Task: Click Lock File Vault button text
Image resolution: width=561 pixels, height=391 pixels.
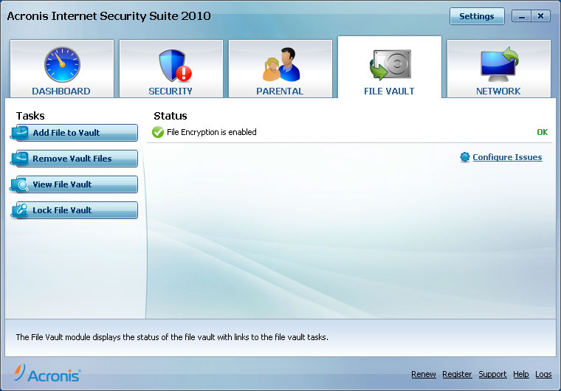Action: click(62, 210)
